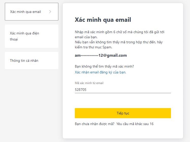Click the chevron arrow in the email verification tab
The image size is (190, 142).
click(50, 12)
